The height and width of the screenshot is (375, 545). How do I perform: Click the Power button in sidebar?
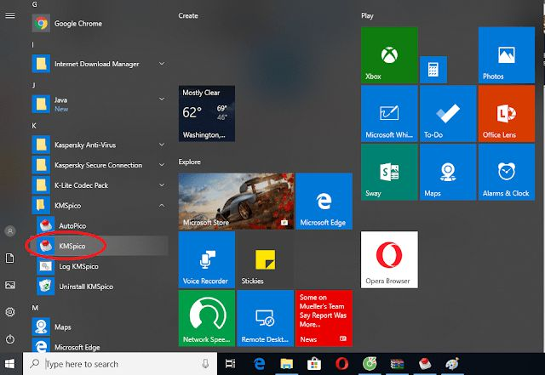click(10, 338)
